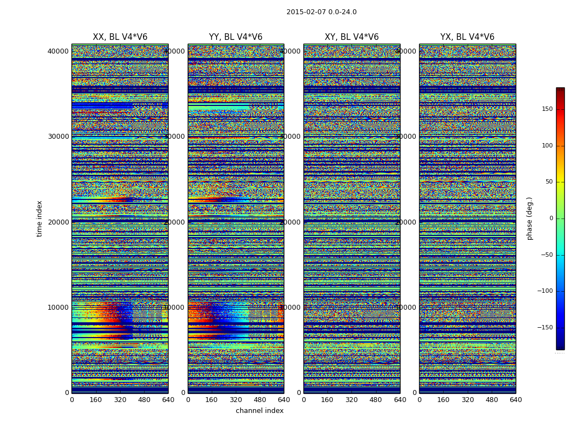Click the phase colorbar gradient strip
Viewport: 573px width, 437px height.
560,218
